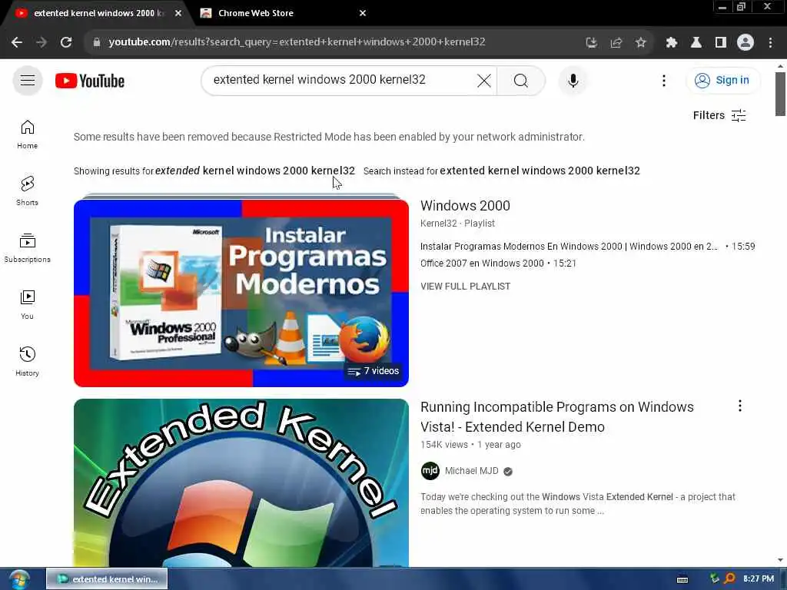The height and width of the screenshot is (590, 787).
Task: Toggle the Chrome side panel icon
Action: [721, 43]
